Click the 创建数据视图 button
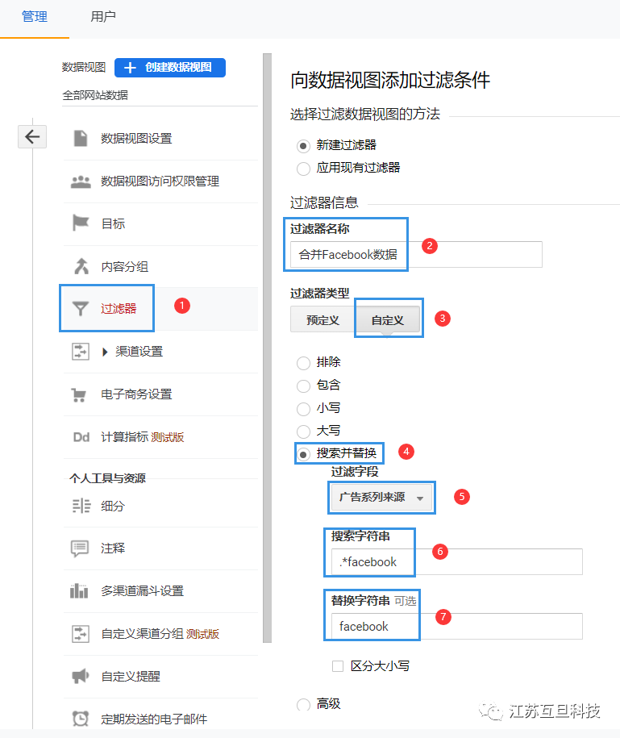 (x=170, y=68)
